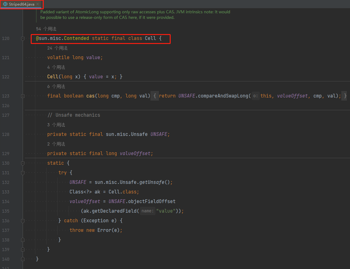The image size is (350, 269).
Task: Click 'getDeclaredField' method call
Action: (x=114, y=211)
